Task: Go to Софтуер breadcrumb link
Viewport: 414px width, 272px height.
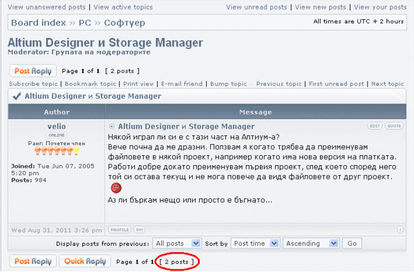Action: (124, 23)
